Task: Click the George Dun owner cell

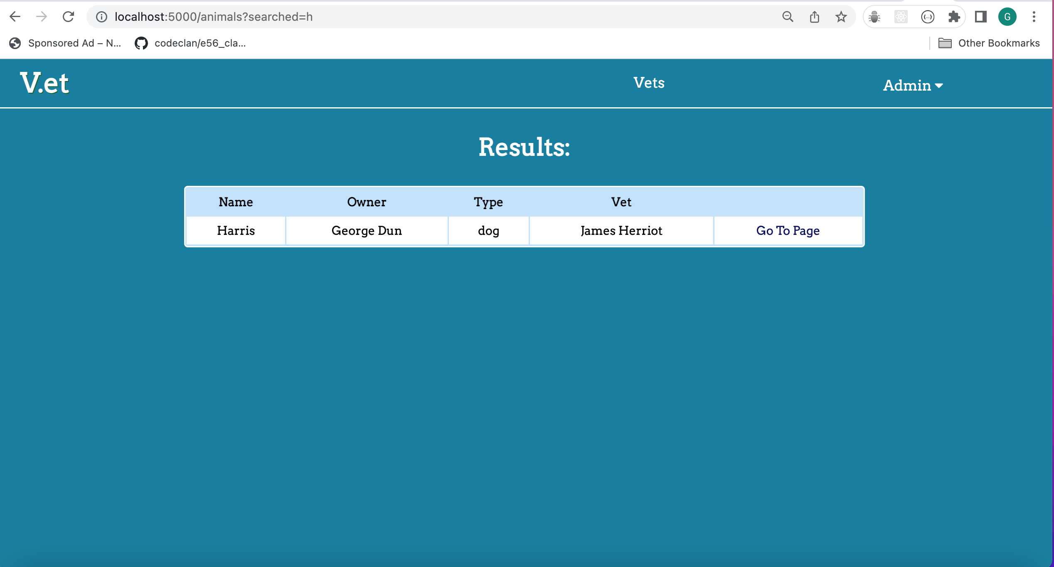Action: [x=367, y=231]
